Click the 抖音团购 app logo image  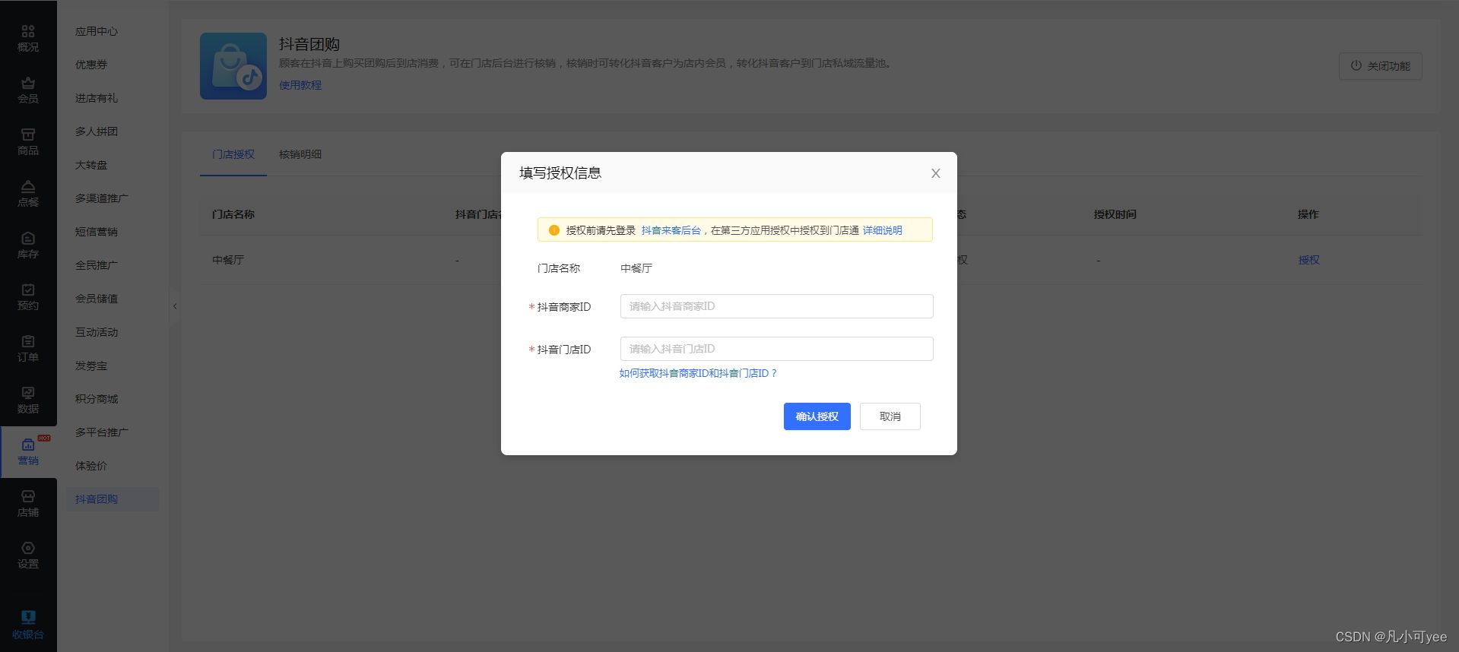233,65
